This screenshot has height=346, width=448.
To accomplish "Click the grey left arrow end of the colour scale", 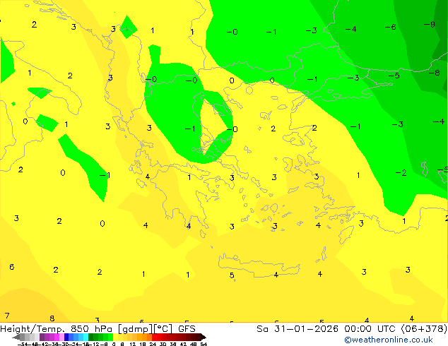I will tap(16, 337).
